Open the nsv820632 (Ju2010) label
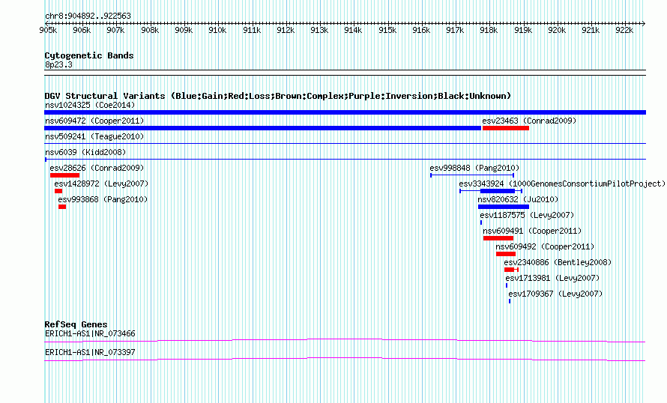The image size is (667, 403). point(518,199)
